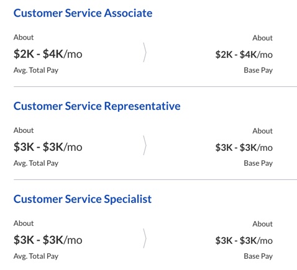The image size is (297, 270).
Task: Click Base Pay label under Specialist
Action: click(258, 256)
